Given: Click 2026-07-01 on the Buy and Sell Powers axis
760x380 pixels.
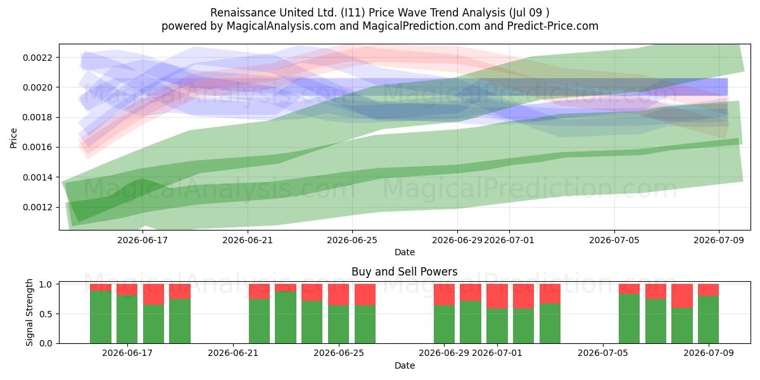Looking at the screenshot, I should pos(497,353).
